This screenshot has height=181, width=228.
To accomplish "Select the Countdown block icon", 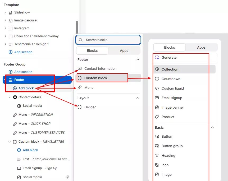I will point(157,79).
